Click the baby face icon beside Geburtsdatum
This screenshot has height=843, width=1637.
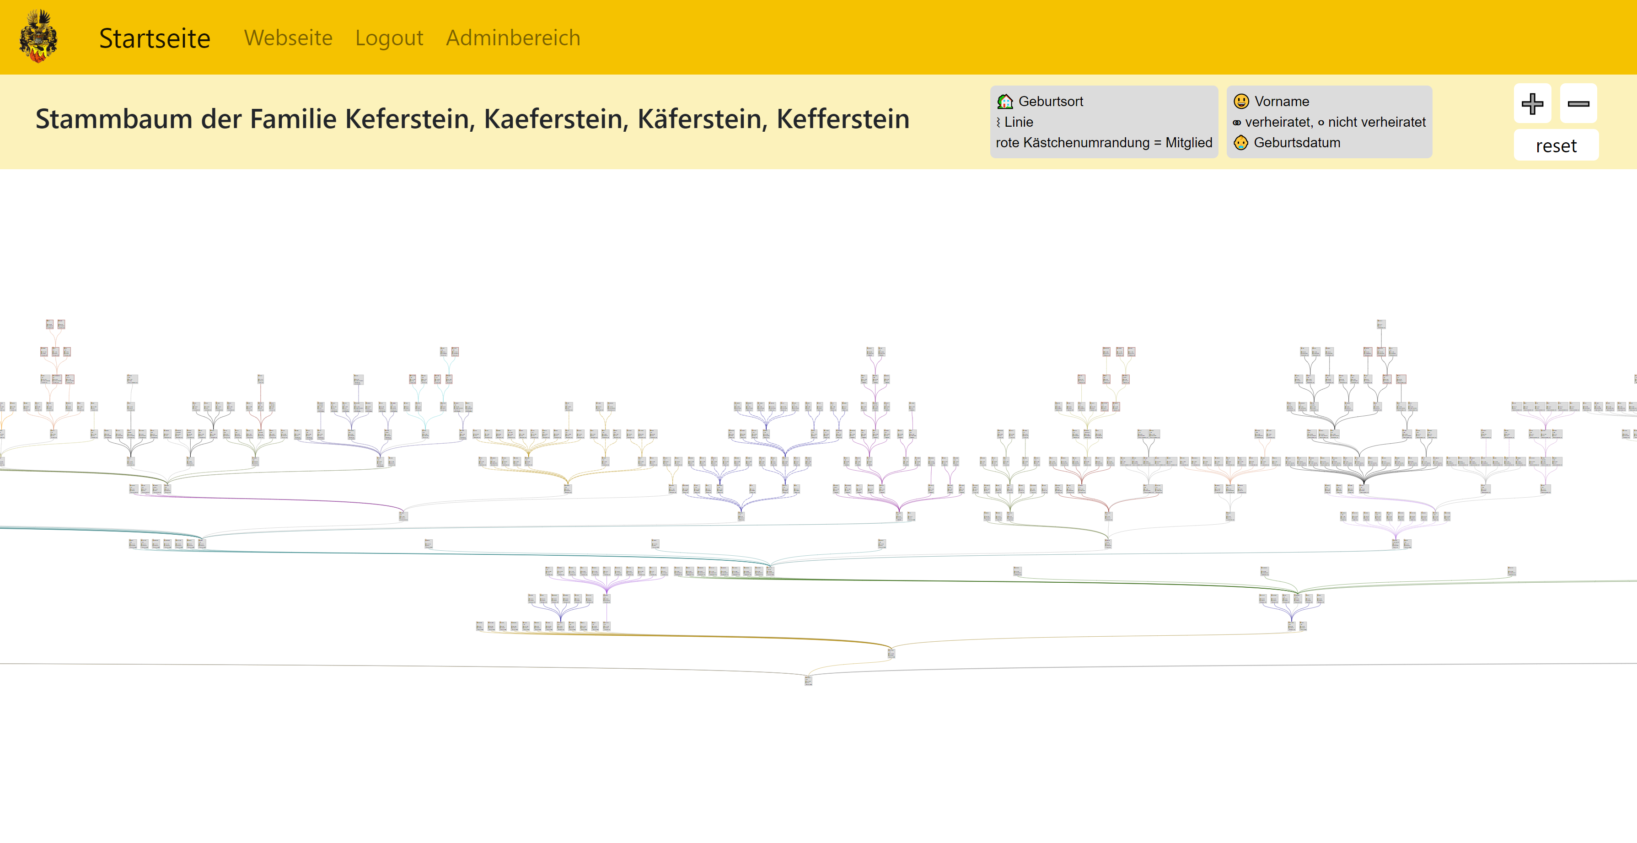(1240, 143)
